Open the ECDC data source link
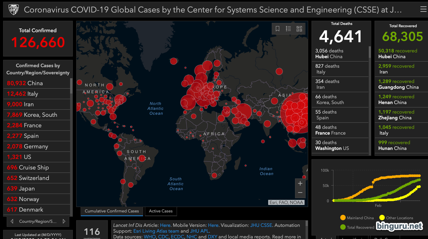 click(x=177, y=237)
